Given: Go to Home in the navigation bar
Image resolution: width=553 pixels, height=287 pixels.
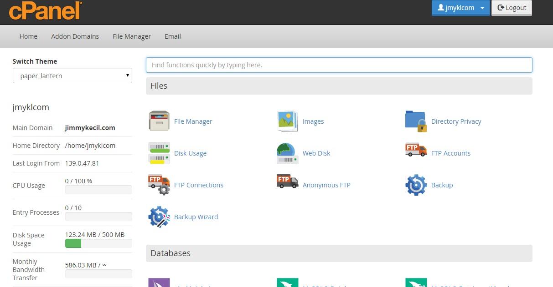Looking at the screenshot, I should coord(28,36).
